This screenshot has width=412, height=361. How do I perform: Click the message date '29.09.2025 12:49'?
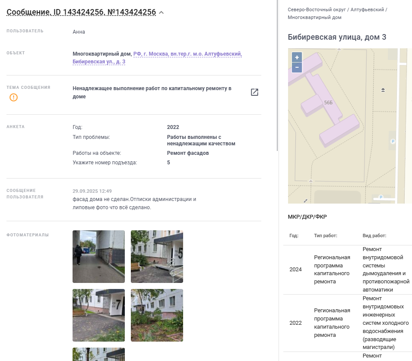pyautogui.click(x=92, y=191)
